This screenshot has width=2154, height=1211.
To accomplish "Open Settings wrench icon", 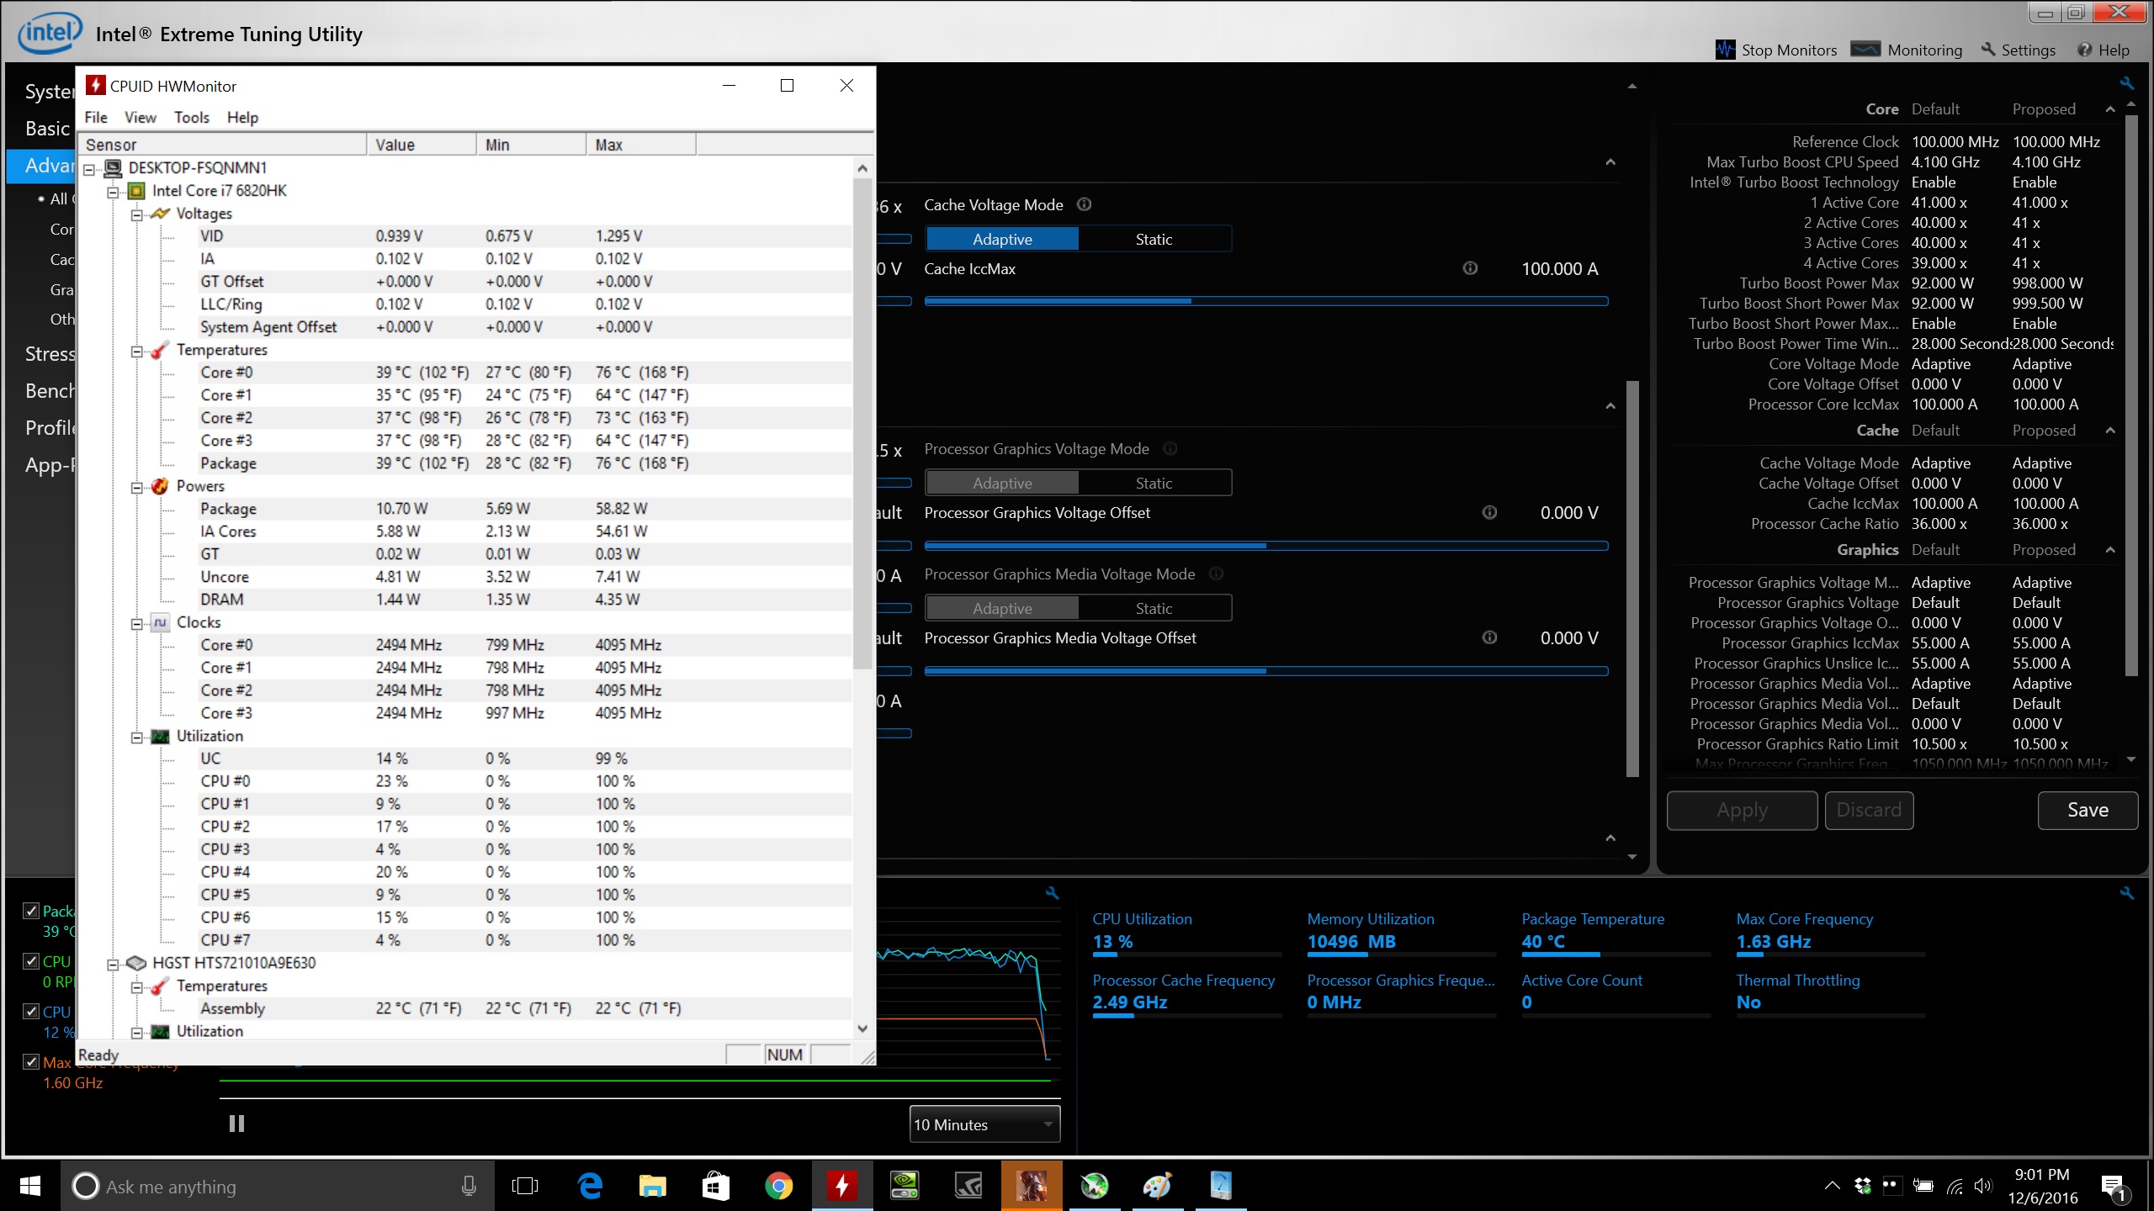I will click(1988, 50).
